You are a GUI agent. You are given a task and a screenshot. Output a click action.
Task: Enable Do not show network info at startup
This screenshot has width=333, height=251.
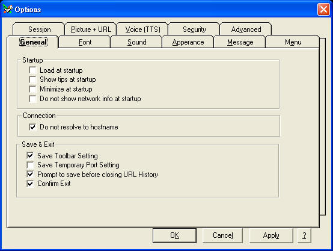pyautogui.click(x=32, y=99)
